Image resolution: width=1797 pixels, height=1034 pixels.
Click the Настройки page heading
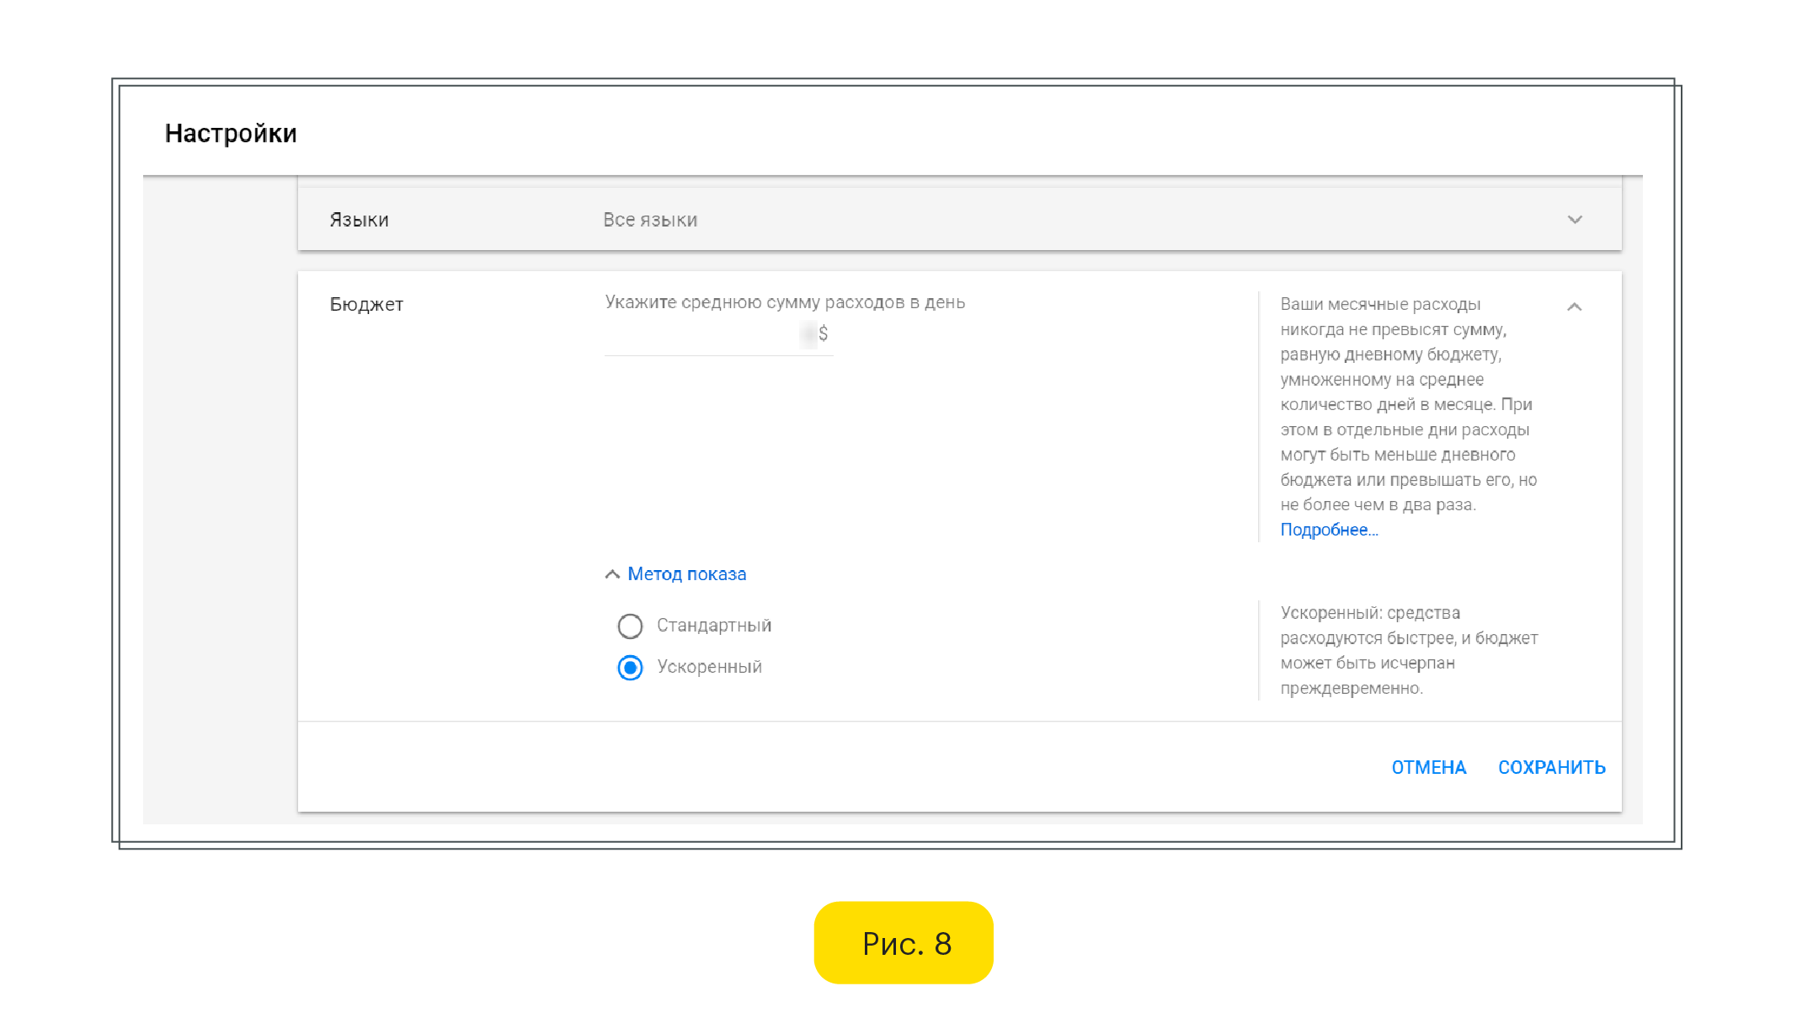pyautogui.click(x=231, y=133)
